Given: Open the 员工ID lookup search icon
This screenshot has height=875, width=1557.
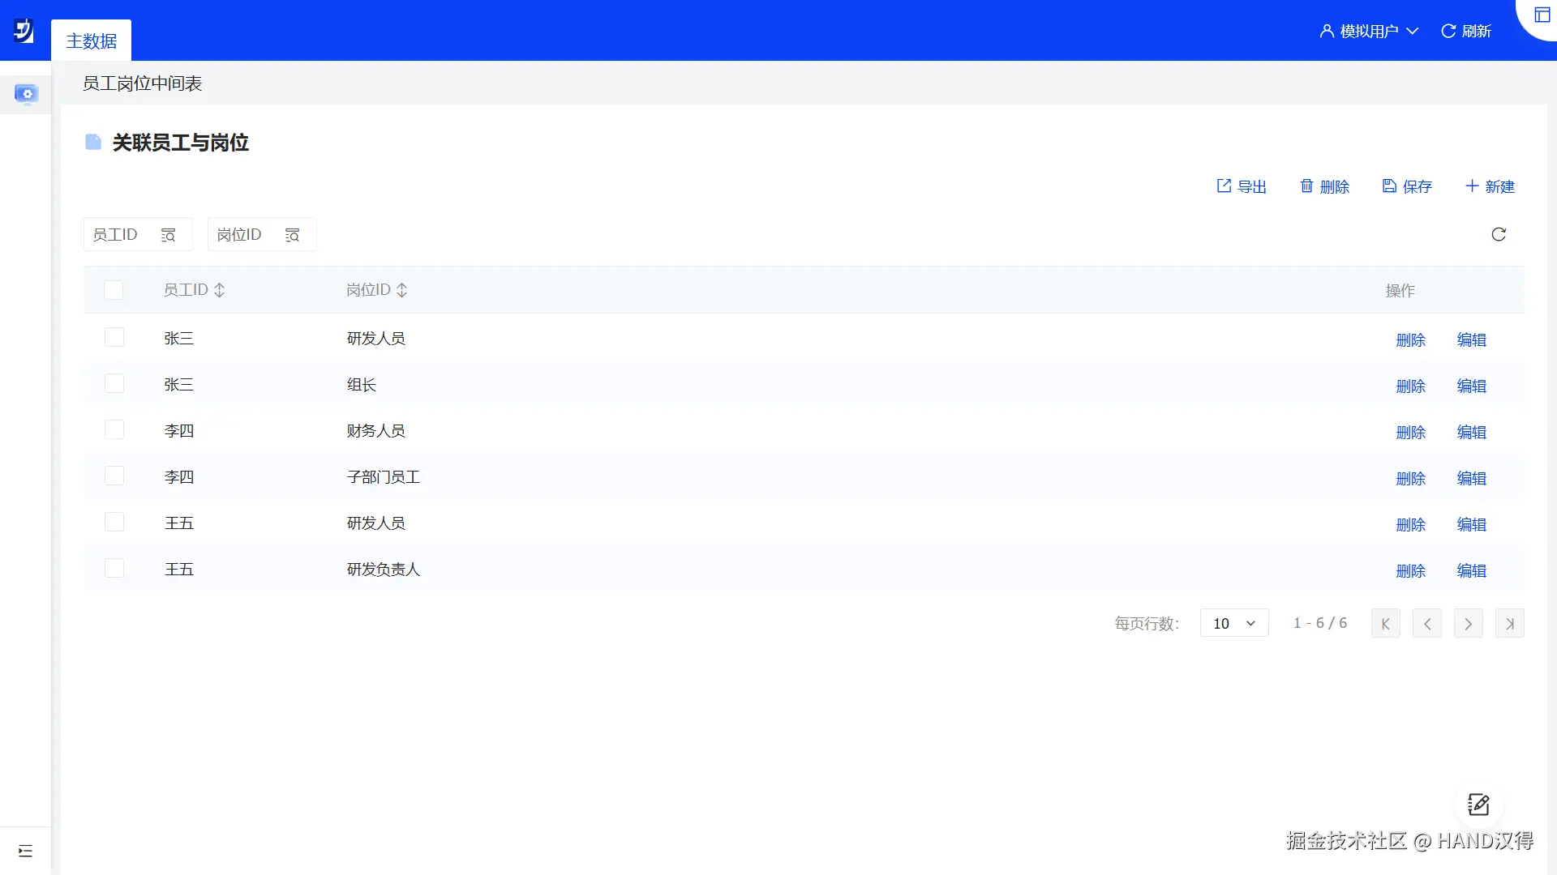Looking at the screenshot, I should coord(168,235).
